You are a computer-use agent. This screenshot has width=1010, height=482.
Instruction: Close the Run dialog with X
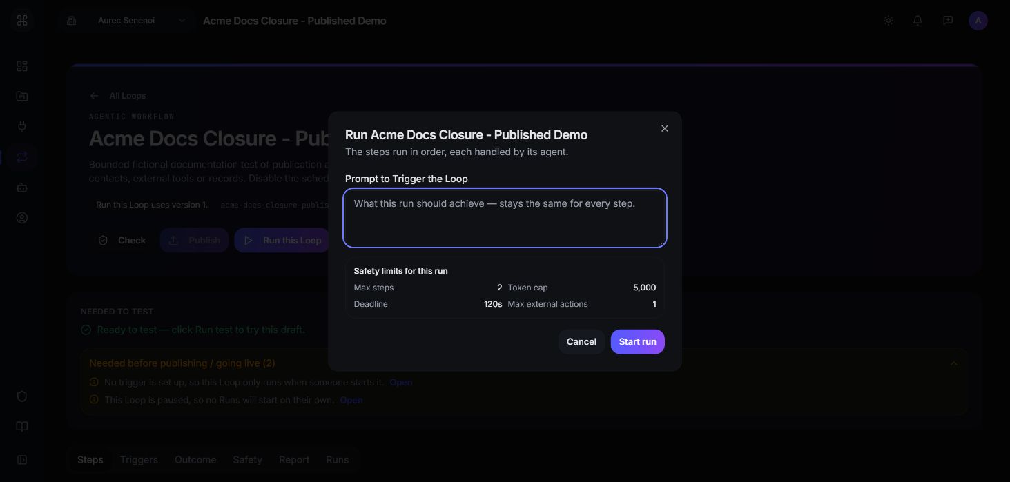click(665, 128)
